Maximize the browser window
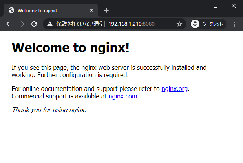This screenshot has height=163, width=243. 216,6
